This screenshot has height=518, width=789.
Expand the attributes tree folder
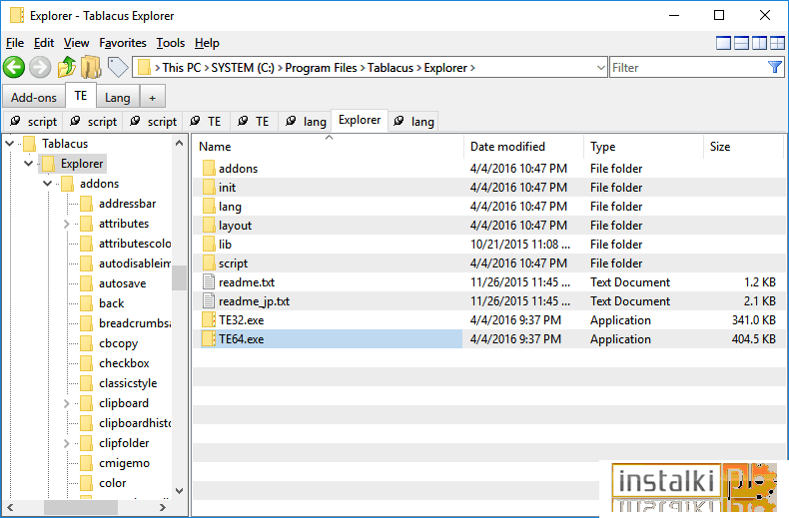tap(67, 224)
